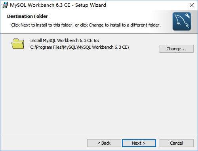Click the yellow folder icon
198x151 pixels.
[18, 44]
